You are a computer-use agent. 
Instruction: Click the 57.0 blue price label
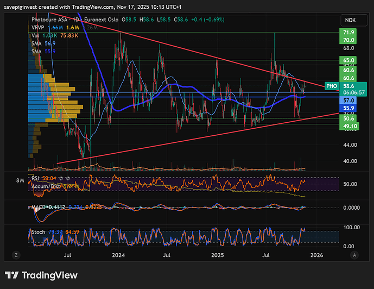348,100
